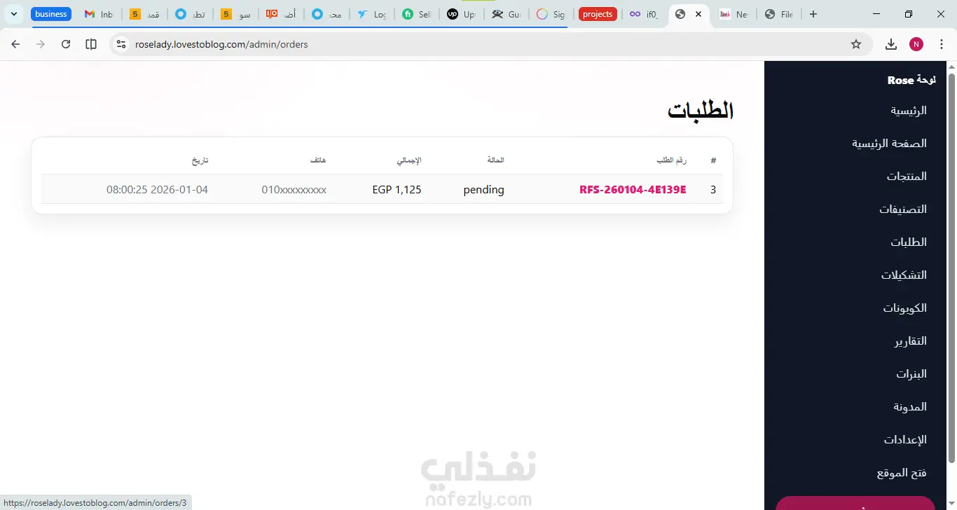957x510 pixels.
Task: Open البنرات in the sidebar
Action: click(911, 374)
